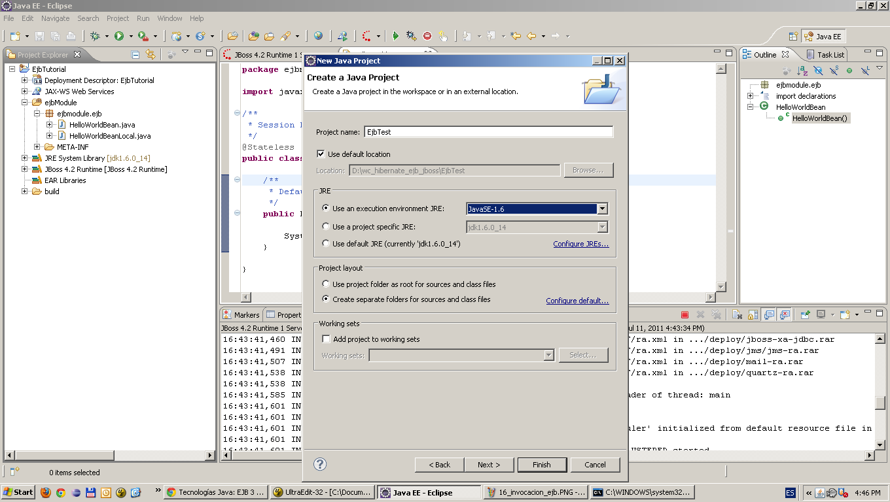
Task: Open the Window menu
Action: (169, 18)
